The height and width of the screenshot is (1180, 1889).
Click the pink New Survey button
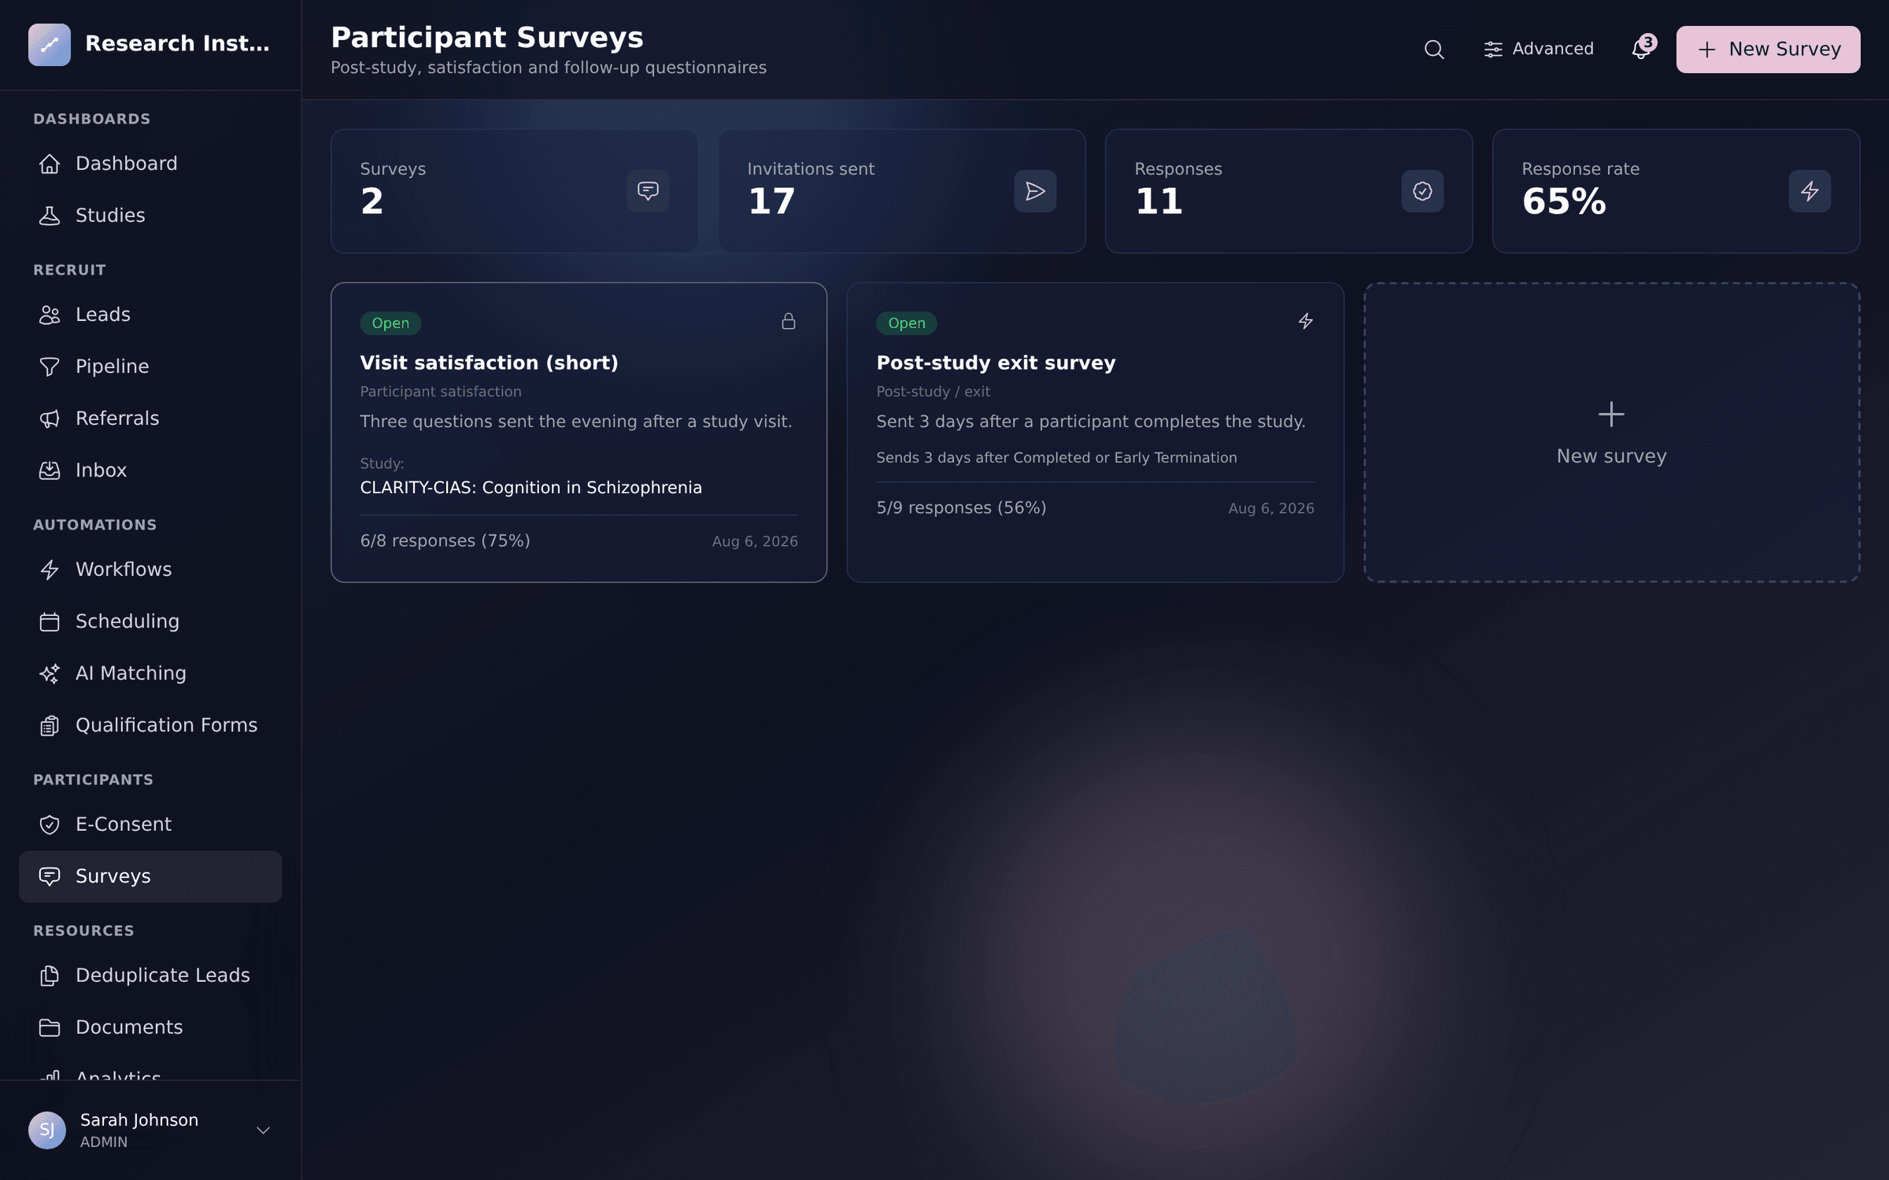(1768, 50)
